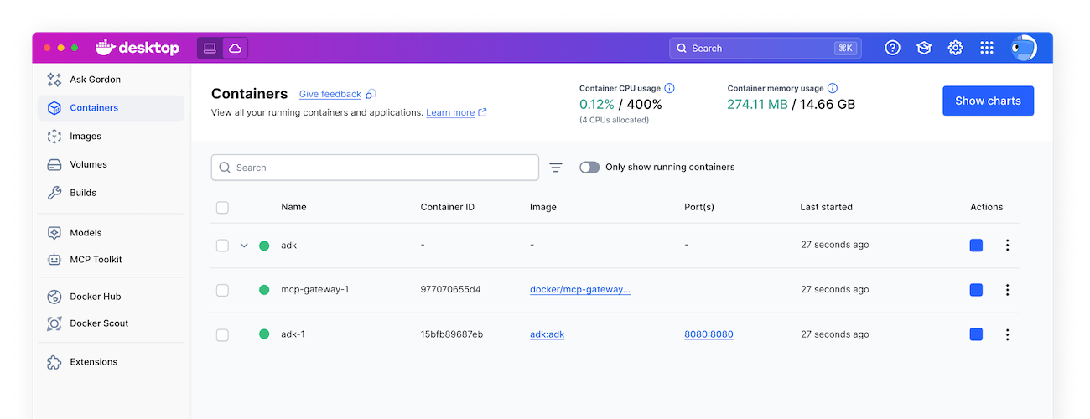This screenshot has height=419, width=1090.
Task: Go to Containers in sidebar
Action: (111, 108)
